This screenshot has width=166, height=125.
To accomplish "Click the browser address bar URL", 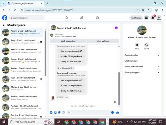I will point(49,10).
